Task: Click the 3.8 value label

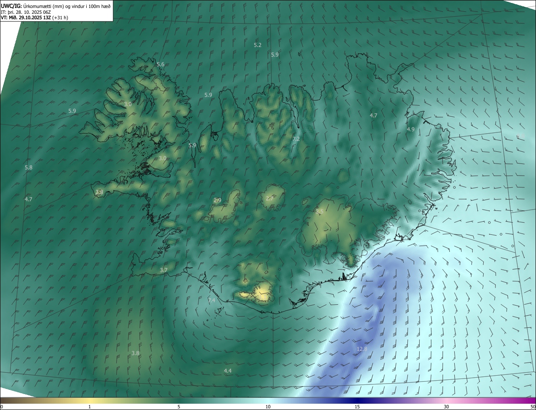Action: click(x=135, y=353)
